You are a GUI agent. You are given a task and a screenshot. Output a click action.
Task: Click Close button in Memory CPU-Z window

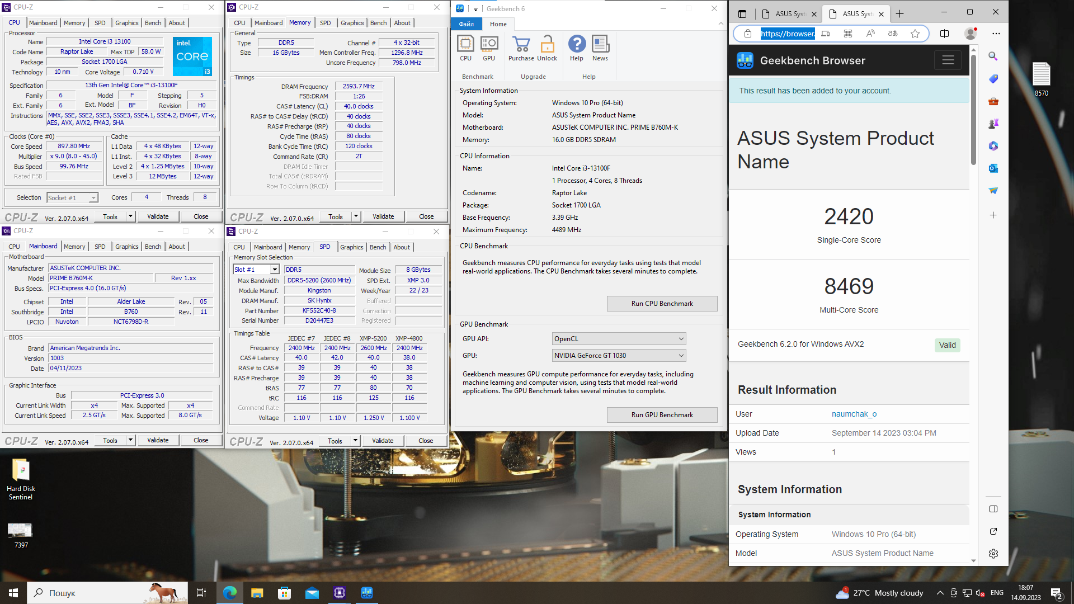426,216
